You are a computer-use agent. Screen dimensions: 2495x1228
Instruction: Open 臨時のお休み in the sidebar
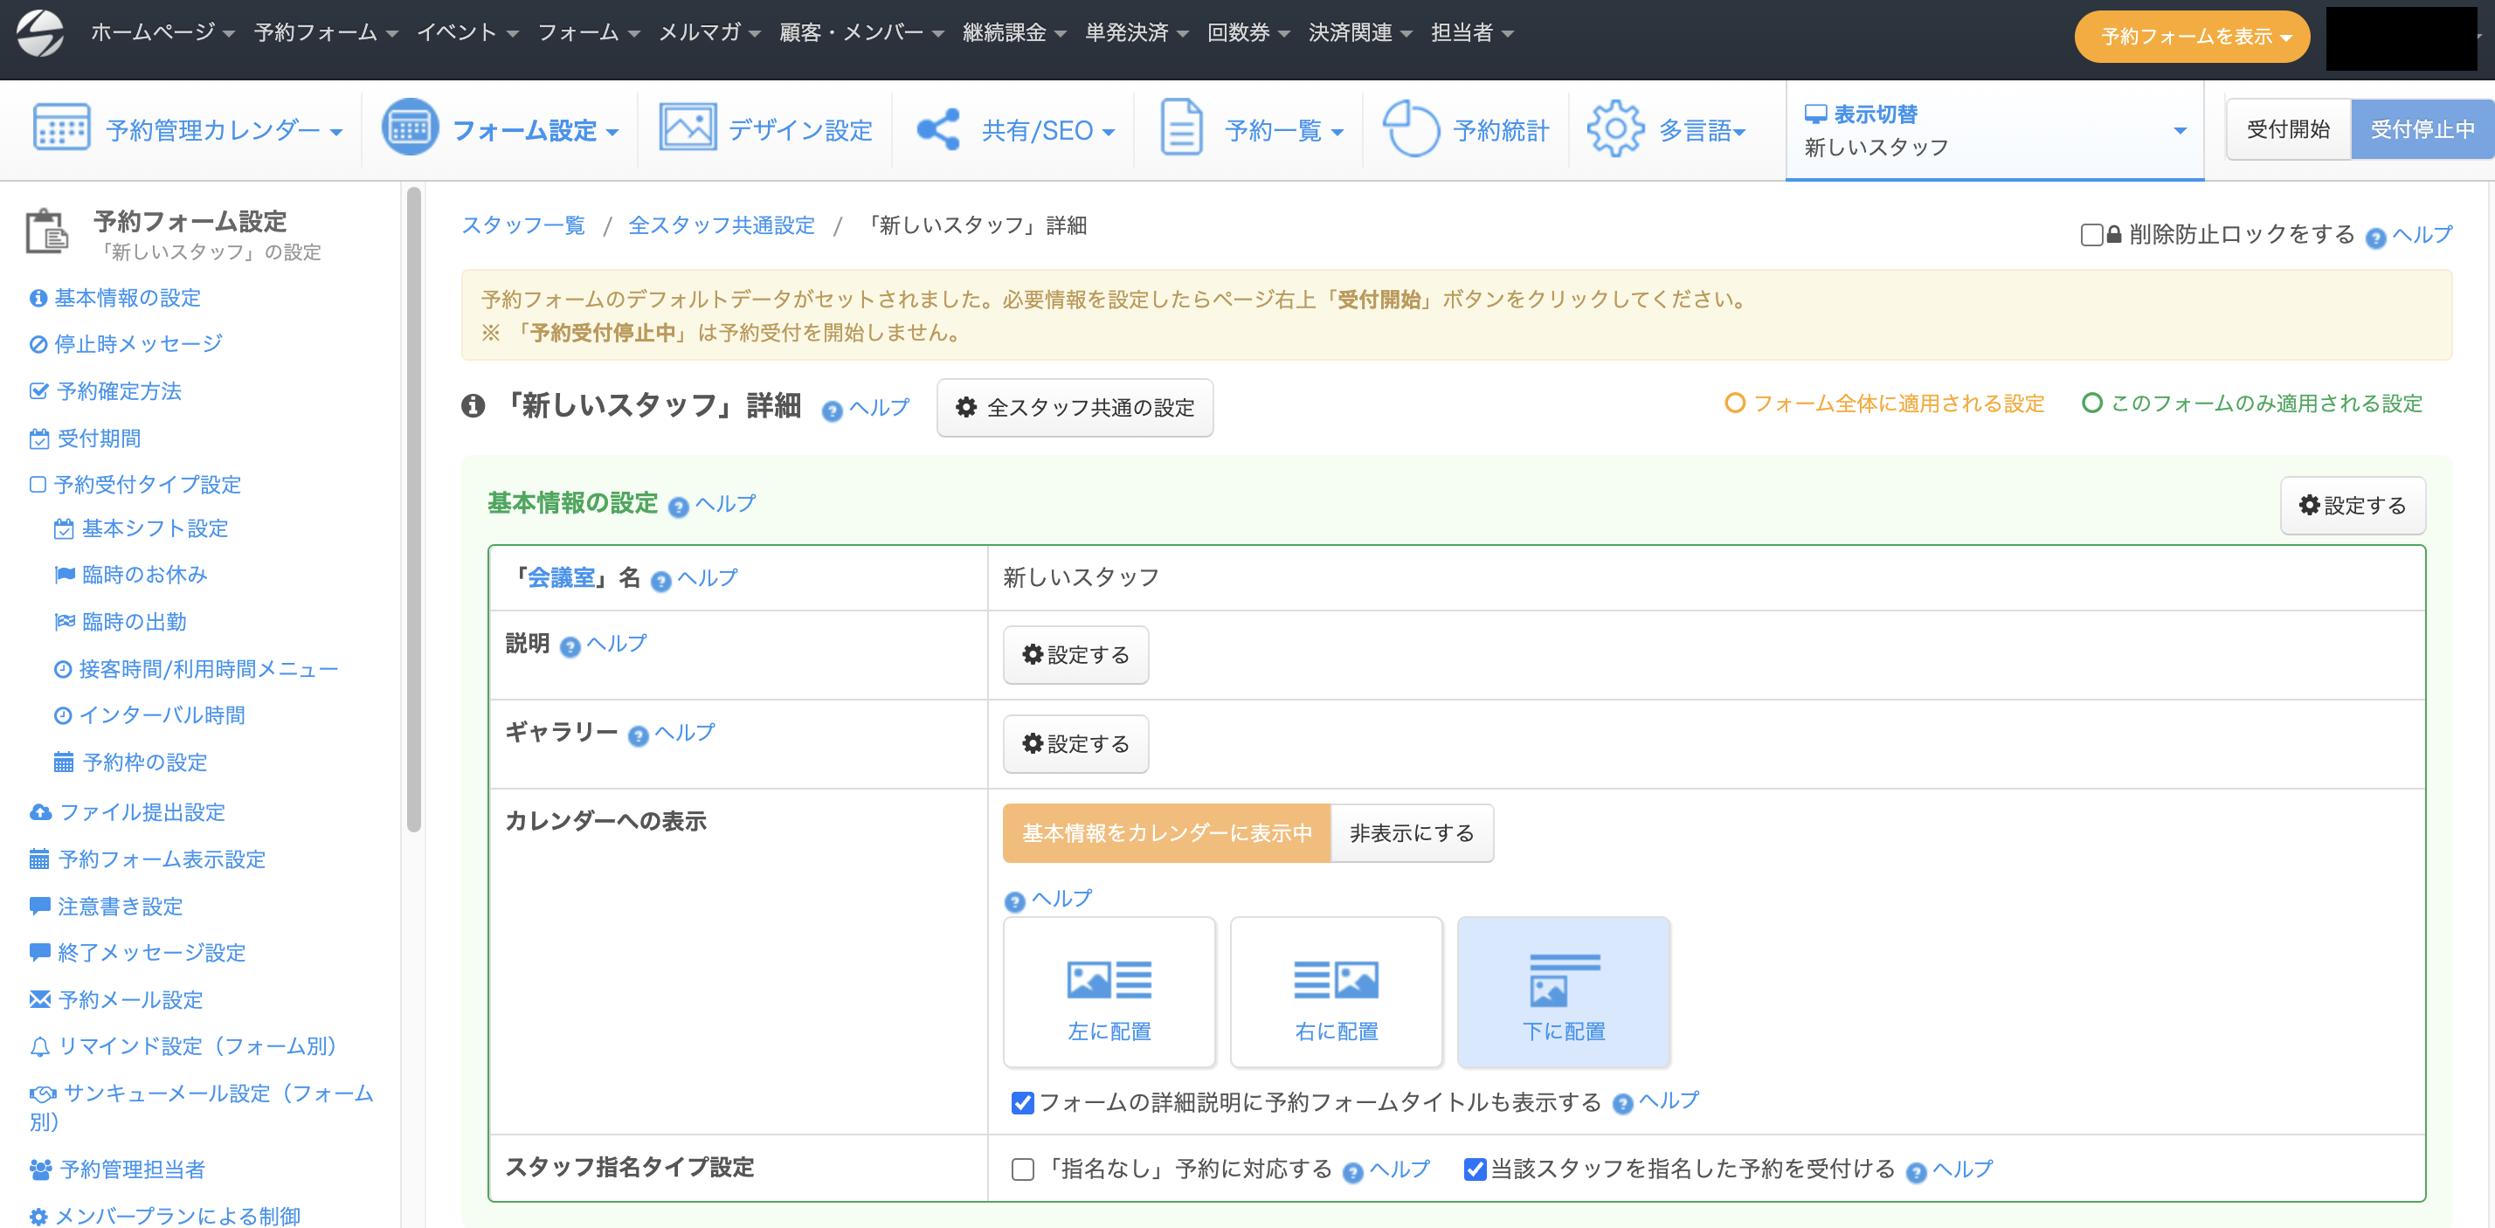click(143, 575)
